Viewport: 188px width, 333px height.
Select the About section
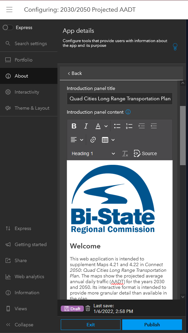click(x=29, y=76)
